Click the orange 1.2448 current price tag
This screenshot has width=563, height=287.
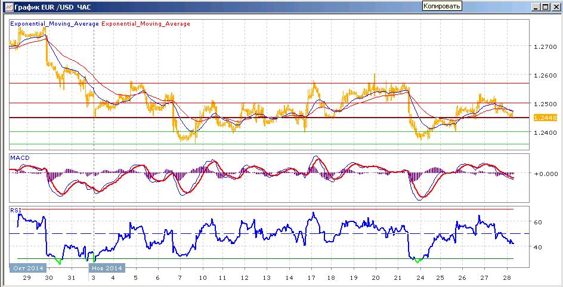545,118
